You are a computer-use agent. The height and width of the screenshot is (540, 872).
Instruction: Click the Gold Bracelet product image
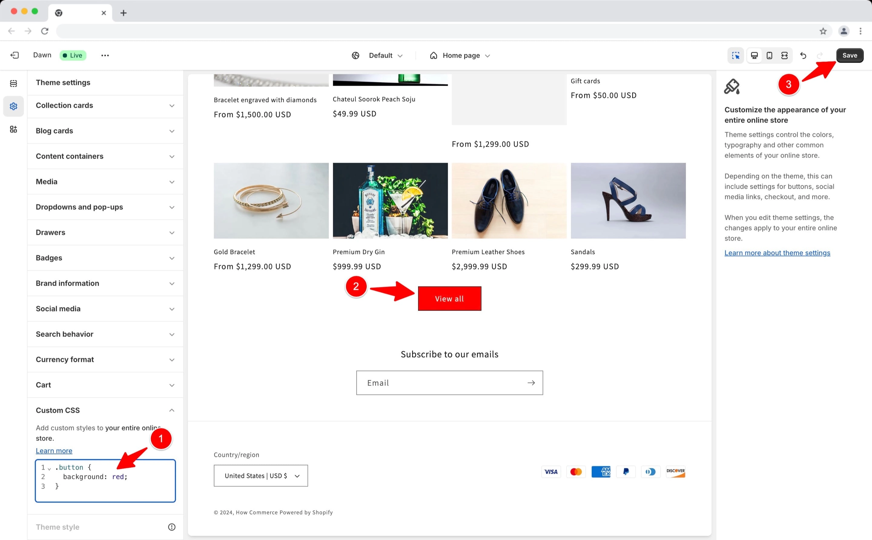click(x=271, y=201)
